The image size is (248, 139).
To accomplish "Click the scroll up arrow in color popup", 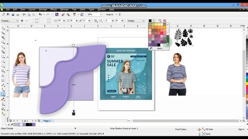I will tap(168, 25).
